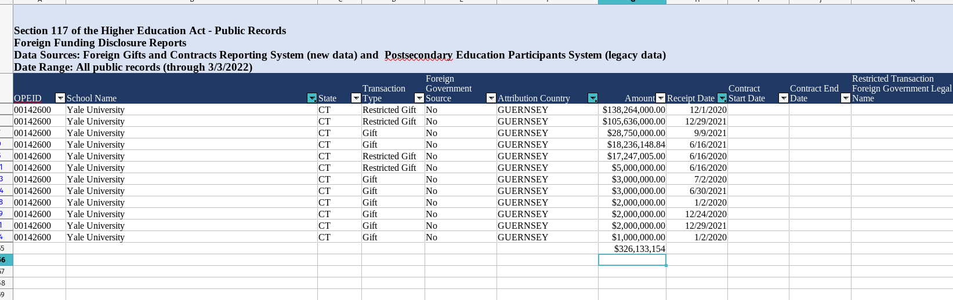Open the Attribution Country filter dropdown

593,98
